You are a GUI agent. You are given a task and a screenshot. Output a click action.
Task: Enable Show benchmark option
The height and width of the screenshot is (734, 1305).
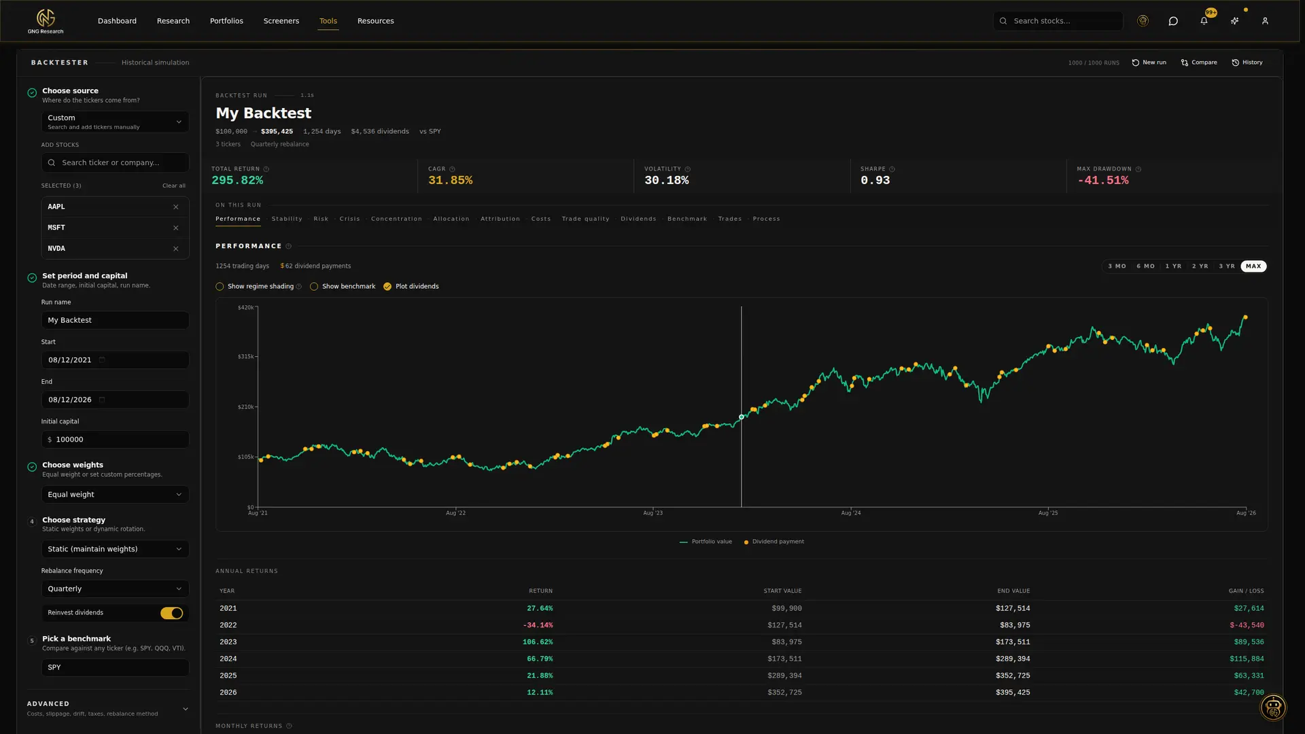tap(314, 287)
